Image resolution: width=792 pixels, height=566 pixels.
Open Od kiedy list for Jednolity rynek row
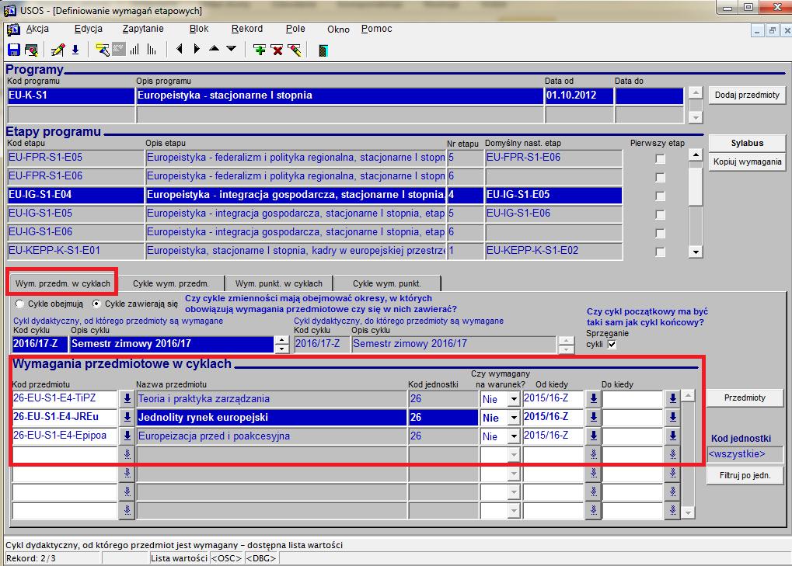click(594, 418)
